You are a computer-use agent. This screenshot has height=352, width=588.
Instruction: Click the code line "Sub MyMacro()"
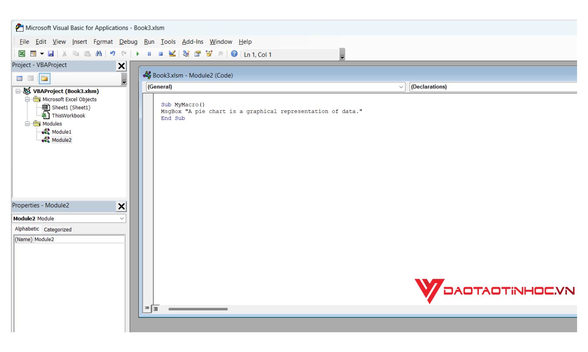pyautogui.click(x=183, y=104)
